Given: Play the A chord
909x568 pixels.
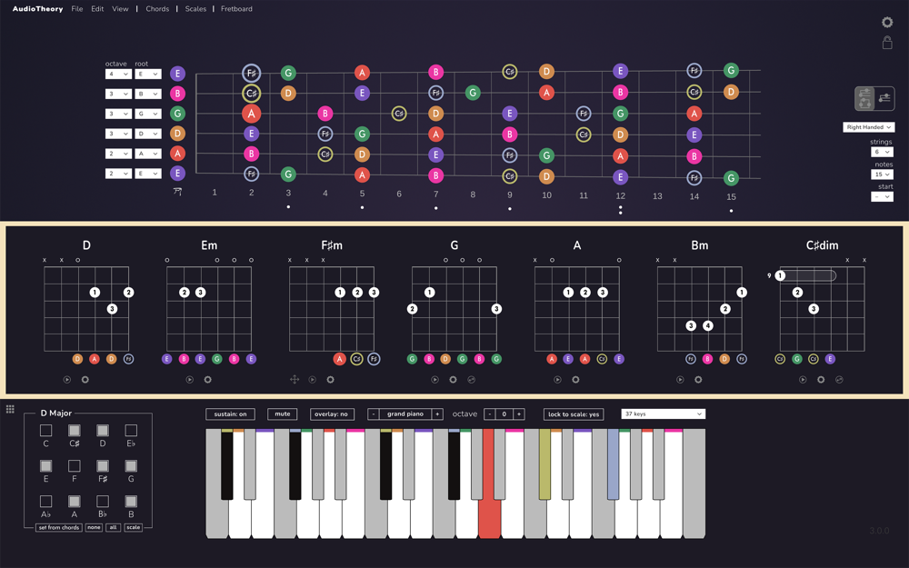Looking at the screenshot, I should pos(558,380).
